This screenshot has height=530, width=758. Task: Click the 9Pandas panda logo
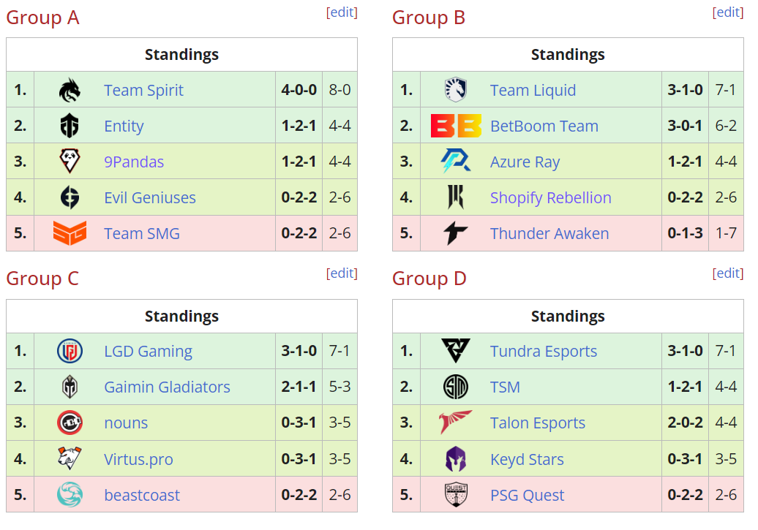(x=70, y=162)
